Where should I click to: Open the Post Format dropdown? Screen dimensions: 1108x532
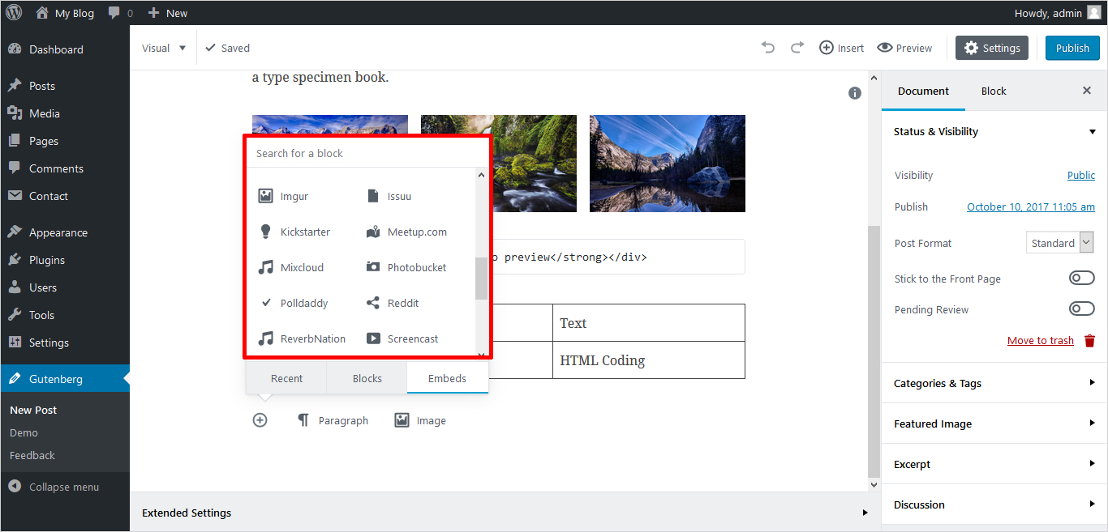pyautogui.click(x=1060, y=243)
